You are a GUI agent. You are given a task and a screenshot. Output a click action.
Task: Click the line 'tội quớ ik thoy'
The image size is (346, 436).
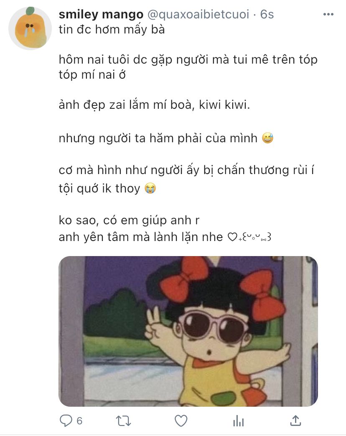(x=99, y=189)
